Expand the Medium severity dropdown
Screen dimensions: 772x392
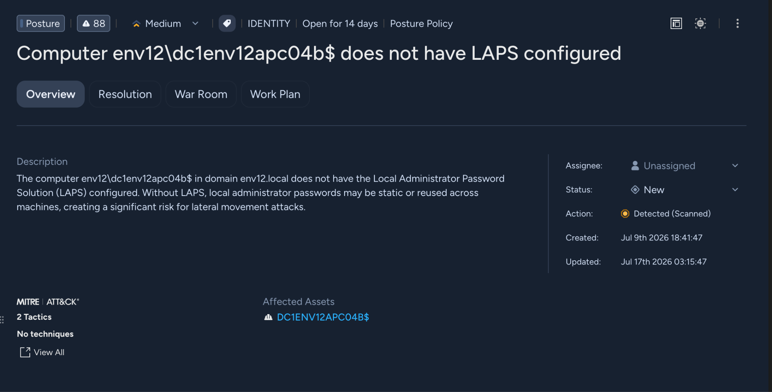tap(195, 23)
